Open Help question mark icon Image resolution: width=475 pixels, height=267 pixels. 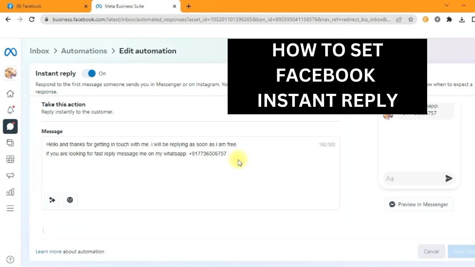point(10,260)
